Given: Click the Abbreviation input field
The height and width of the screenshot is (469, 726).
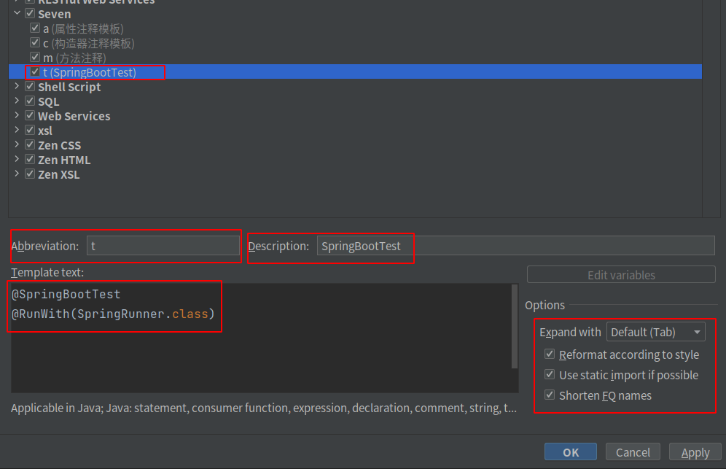Looking at the screenshot, I should [163, 246].
